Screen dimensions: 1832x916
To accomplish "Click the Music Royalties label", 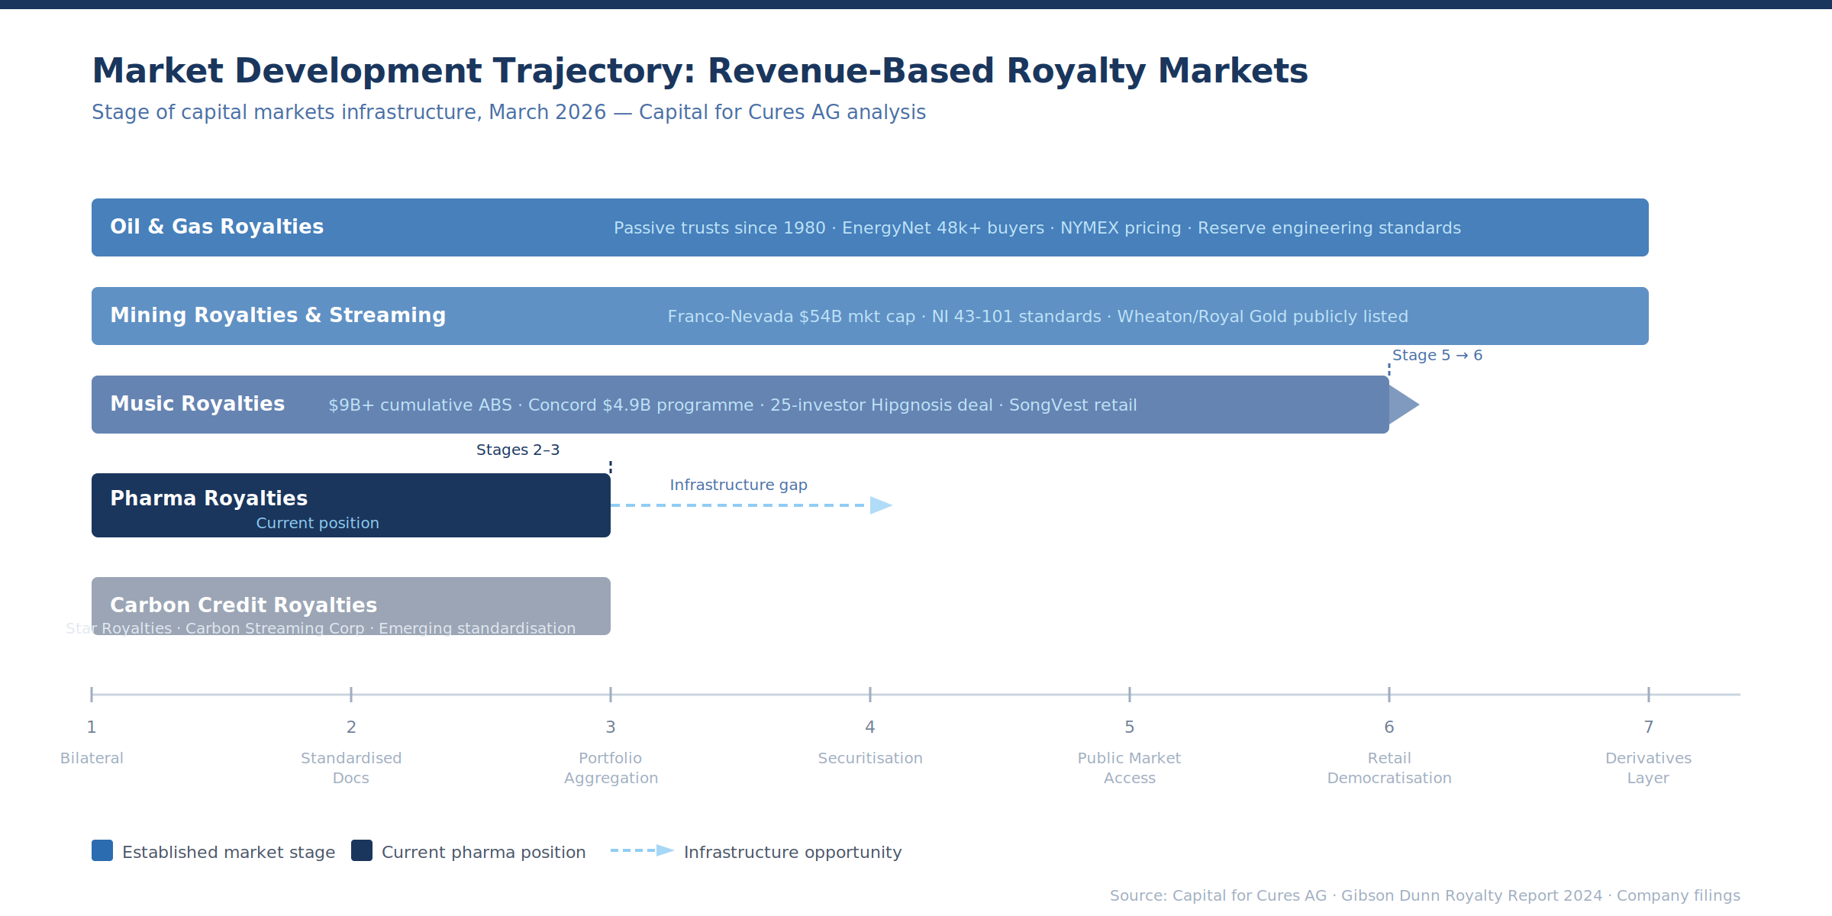I will (197, 404).
